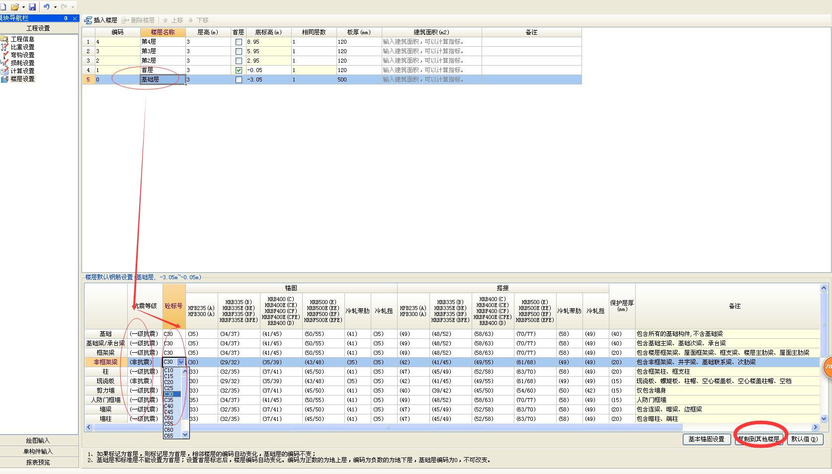Close the 模块导航栏 navigation panel
This screenshot has height=474, width=832.
(75, 18)
